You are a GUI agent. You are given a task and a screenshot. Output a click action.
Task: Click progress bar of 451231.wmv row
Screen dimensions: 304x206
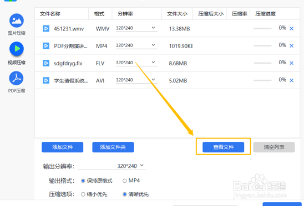coord(263,28)
